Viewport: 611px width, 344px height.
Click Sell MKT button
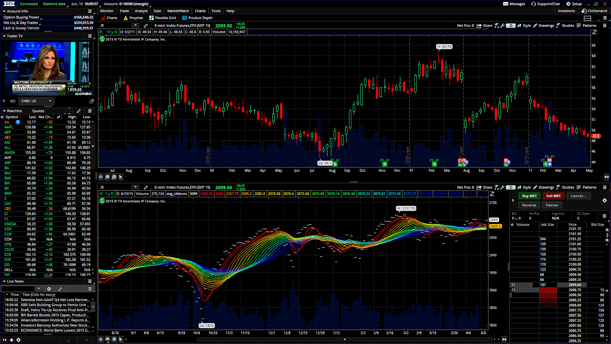[x=553, y=196]
